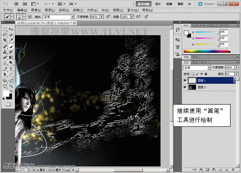Hide layer 图层 1 with its eye icon

point(185,80)
